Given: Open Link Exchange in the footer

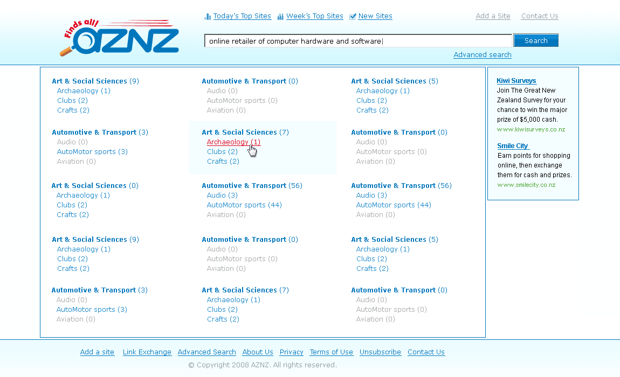Looking at the screenshot, I should click(147, 352).
